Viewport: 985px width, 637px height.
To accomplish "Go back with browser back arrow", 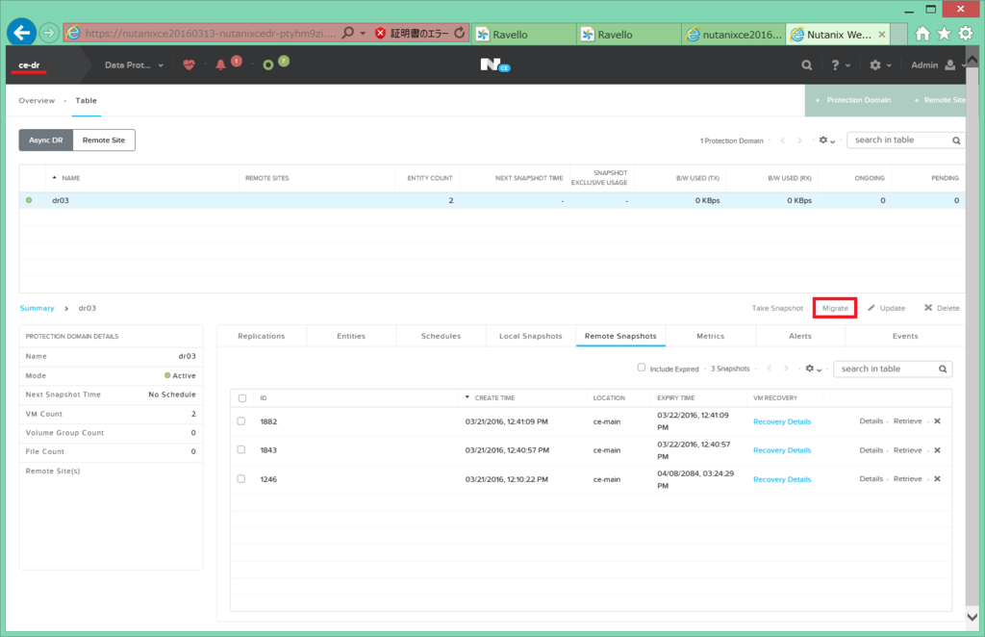I will pos(22,33).
